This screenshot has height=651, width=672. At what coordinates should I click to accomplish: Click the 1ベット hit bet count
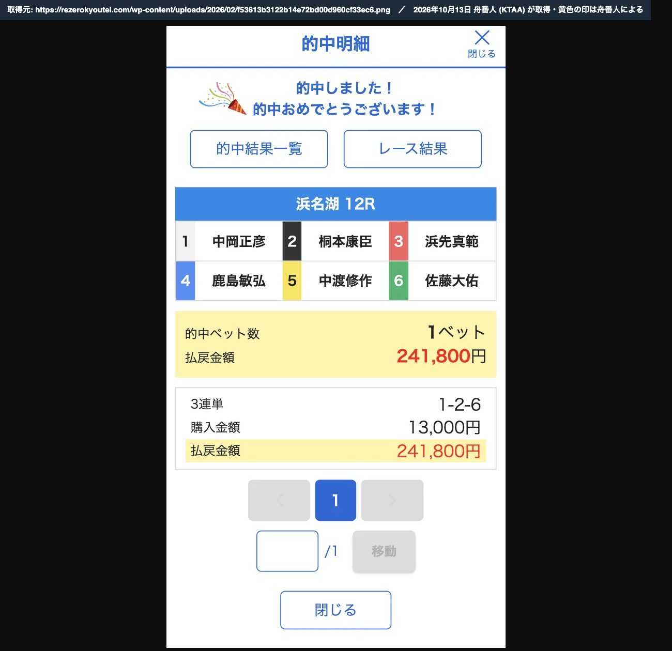(x=456, y=332)
